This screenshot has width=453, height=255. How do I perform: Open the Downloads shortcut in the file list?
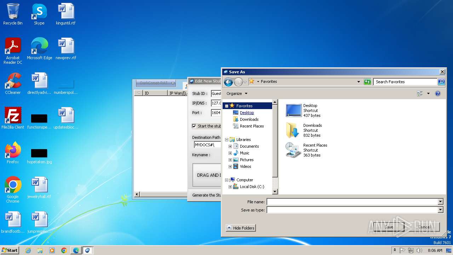coord(306,130)
